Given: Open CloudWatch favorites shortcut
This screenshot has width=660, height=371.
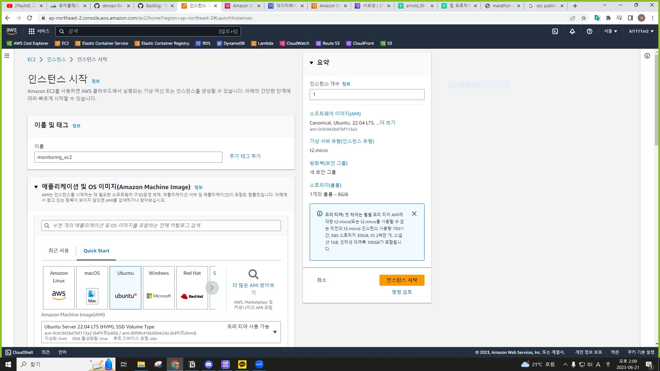Looking at the screenshot, I should tap(295, 43).
